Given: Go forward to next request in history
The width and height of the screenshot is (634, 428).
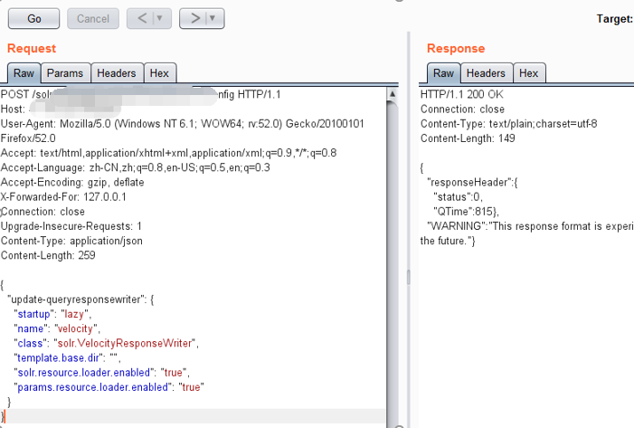Looking at the screenshot, I should tap(194, 18).
